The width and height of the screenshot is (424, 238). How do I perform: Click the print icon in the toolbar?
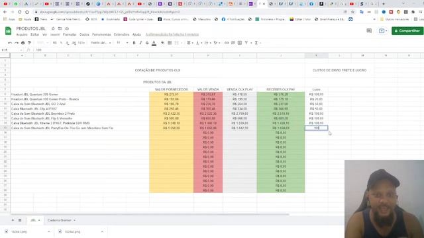coord(23,43)
